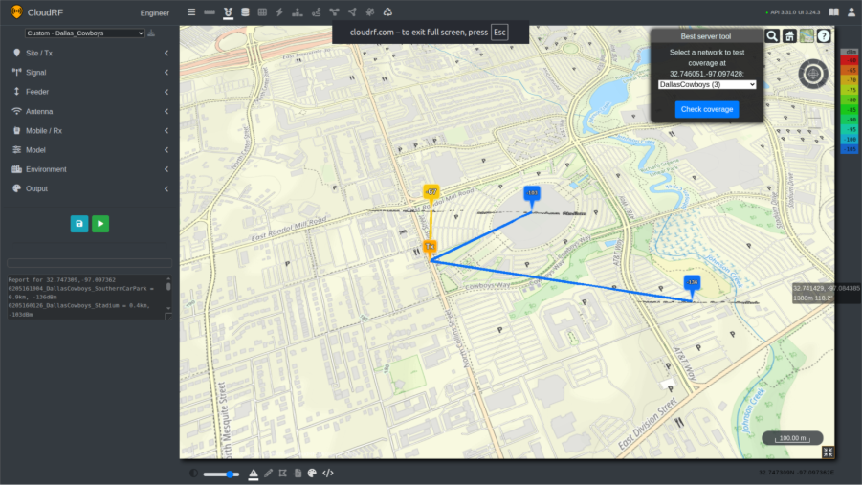Open the Custom - Dallas_Cowboys template dropdown
The width and height of the screenshot is (862, 485).
click(85, 33)
